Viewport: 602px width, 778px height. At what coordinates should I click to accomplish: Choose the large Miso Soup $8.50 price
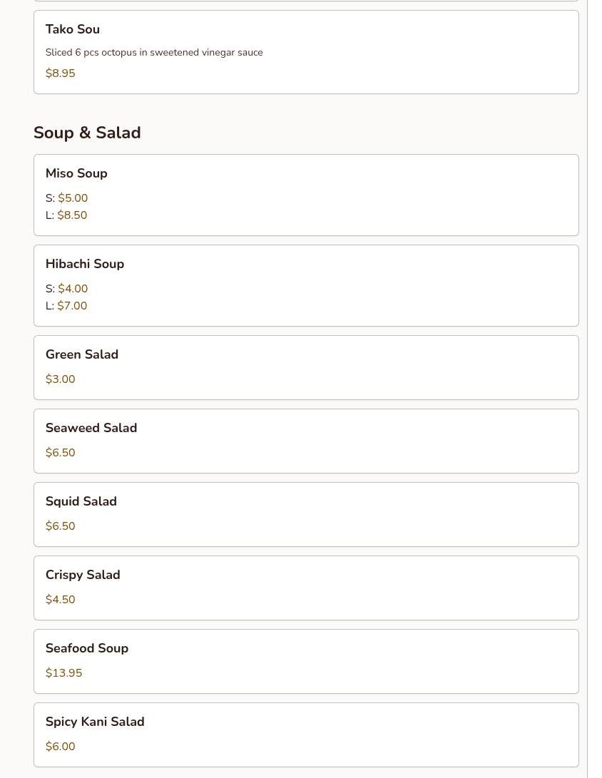(72, 215)
